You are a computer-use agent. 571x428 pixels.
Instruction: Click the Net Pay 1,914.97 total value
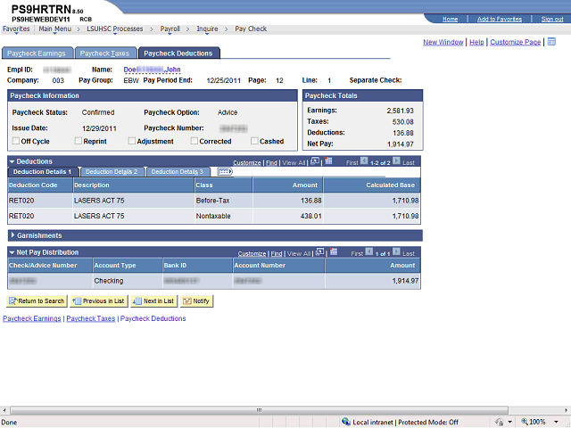(x=401, y=144)
